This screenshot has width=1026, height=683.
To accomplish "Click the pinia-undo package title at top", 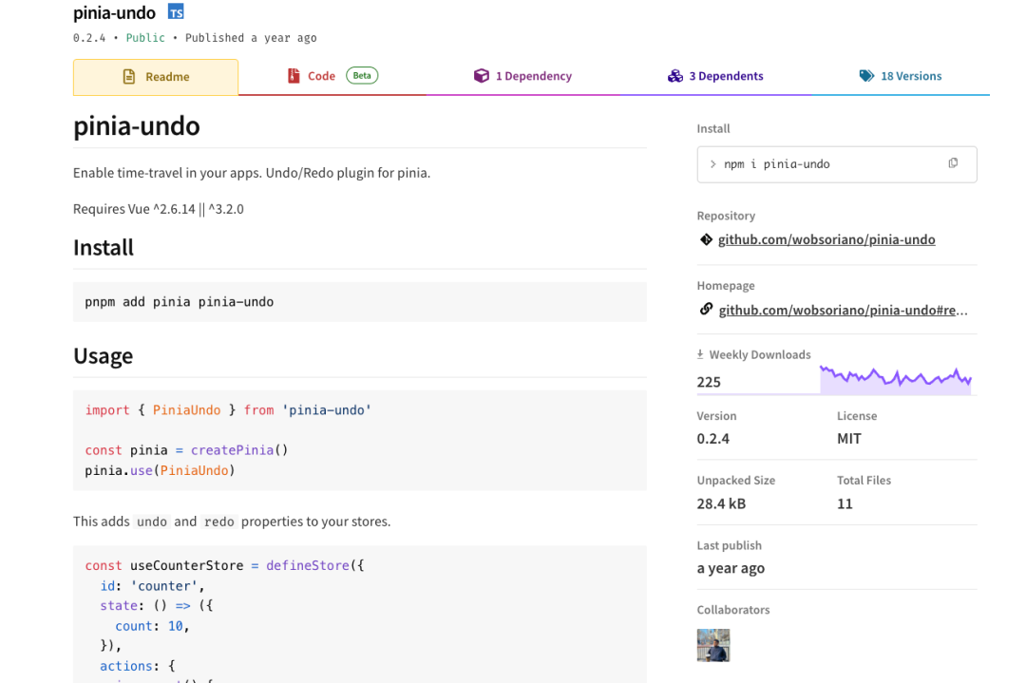I will click(x=115, y=12).
